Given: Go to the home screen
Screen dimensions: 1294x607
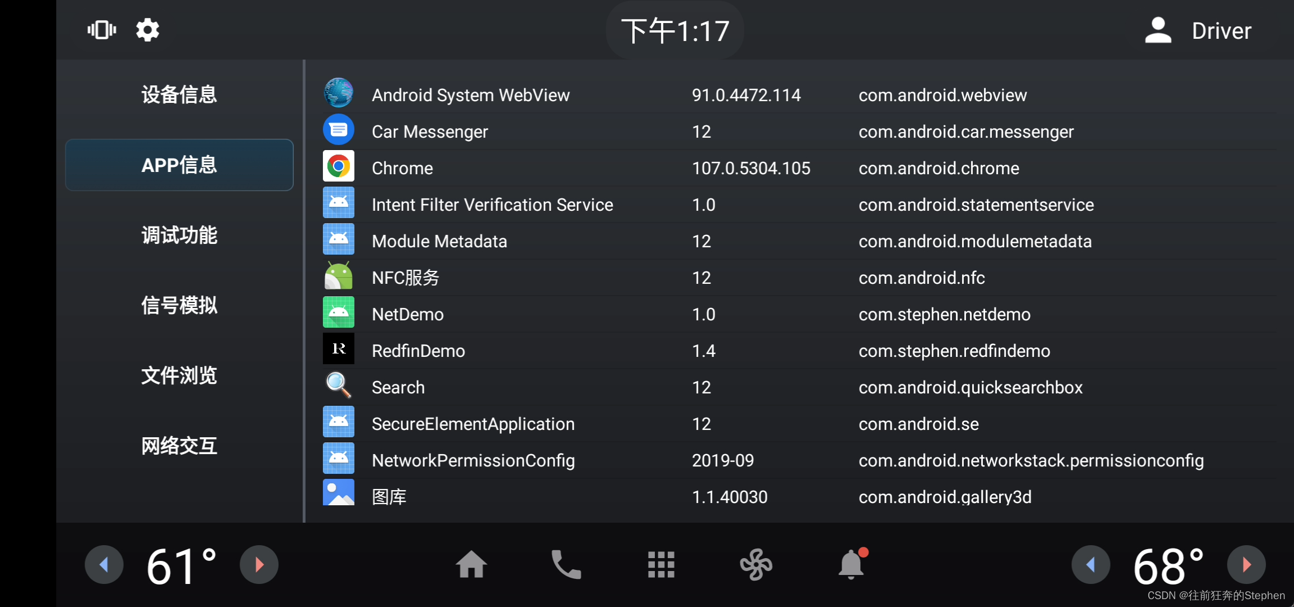Looking at the screenshot, I should click(x=471, y=564).
